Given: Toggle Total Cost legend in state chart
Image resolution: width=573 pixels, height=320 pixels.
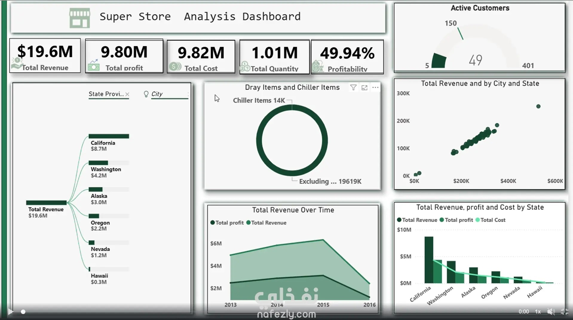Looking at the screenshot, I should point(490,220).
